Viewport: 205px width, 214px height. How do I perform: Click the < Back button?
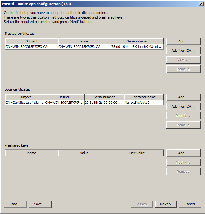pos(142,204)
